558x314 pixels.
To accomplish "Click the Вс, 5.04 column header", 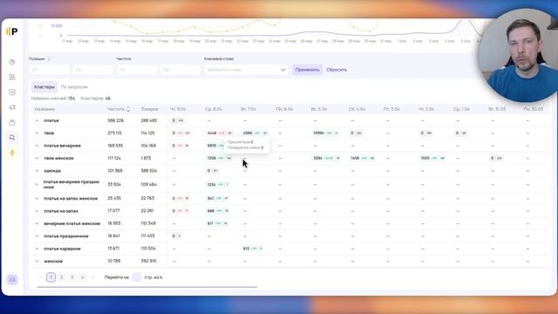I will coord(319,109).
